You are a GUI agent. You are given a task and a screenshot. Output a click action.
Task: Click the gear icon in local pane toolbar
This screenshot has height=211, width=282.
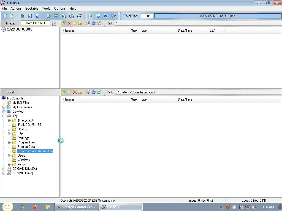tap(94, 92)
